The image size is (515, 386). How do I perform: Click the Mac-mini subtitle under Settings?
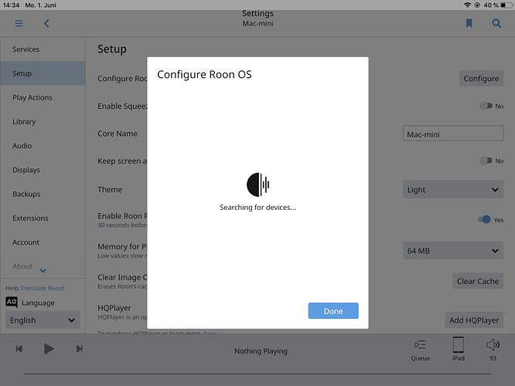tap(257, 24)
